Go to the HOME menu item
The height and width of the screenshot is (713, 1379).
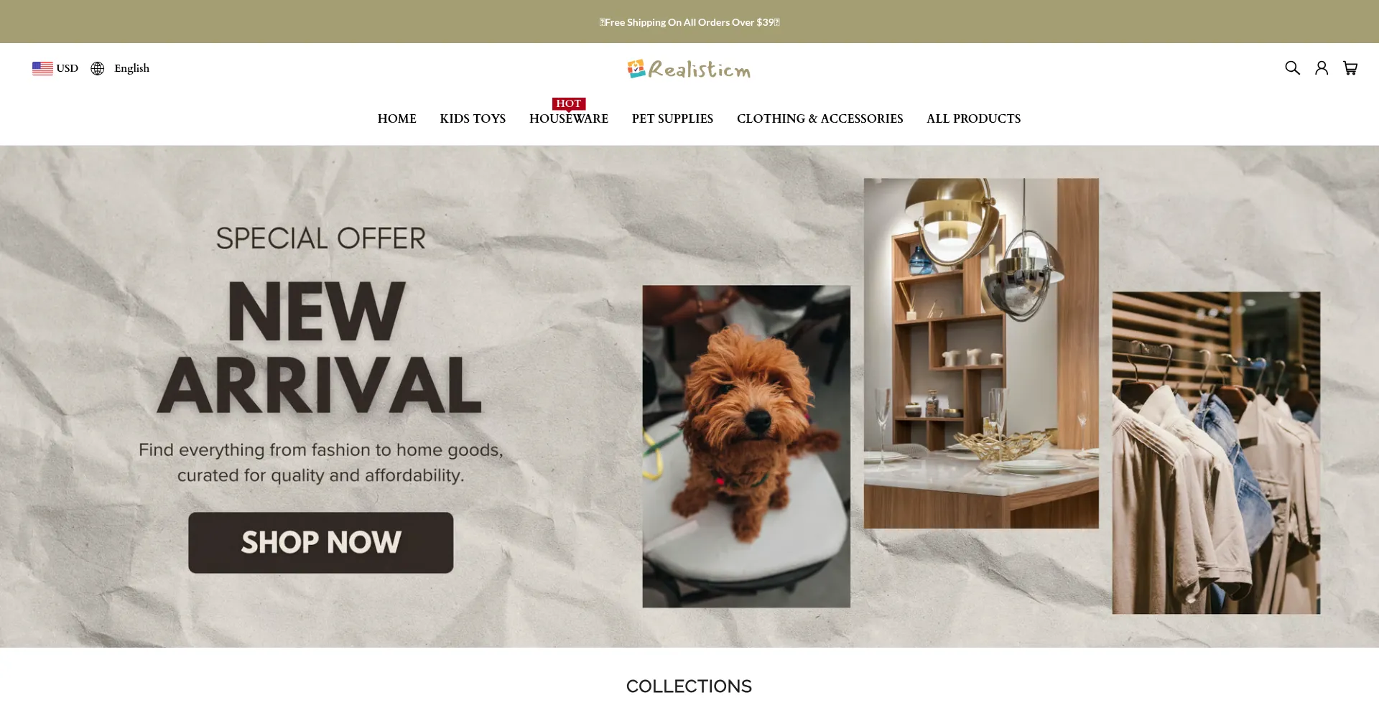397,118
